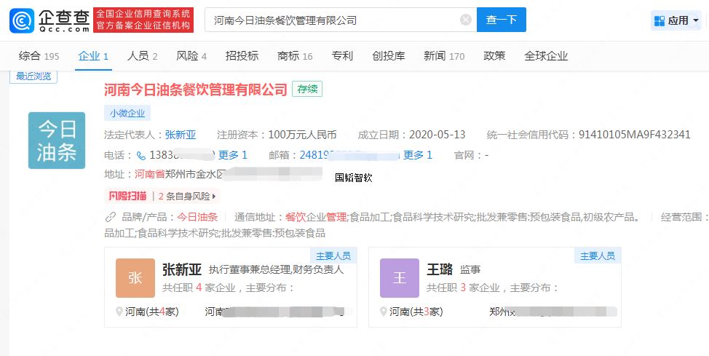Open the 应用 grid icon

click(660, 20)
